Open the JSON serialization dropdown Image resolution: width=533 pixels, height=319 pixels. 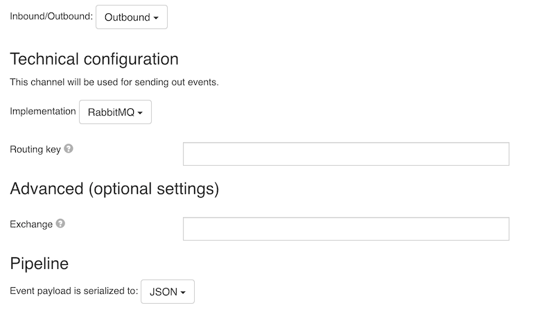click(x=167, y=292)
